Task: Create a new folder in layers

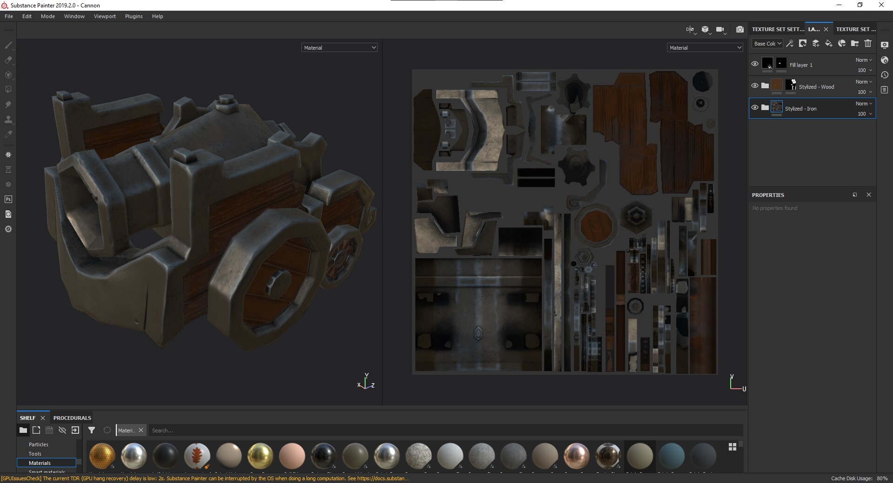Action: pyautogui.click(x=855, y=43)
